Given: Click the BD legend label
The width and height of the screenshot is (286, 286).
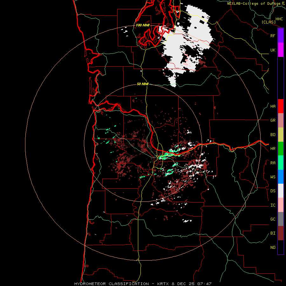Looking at the screenshot, I should tap(273, 135).
